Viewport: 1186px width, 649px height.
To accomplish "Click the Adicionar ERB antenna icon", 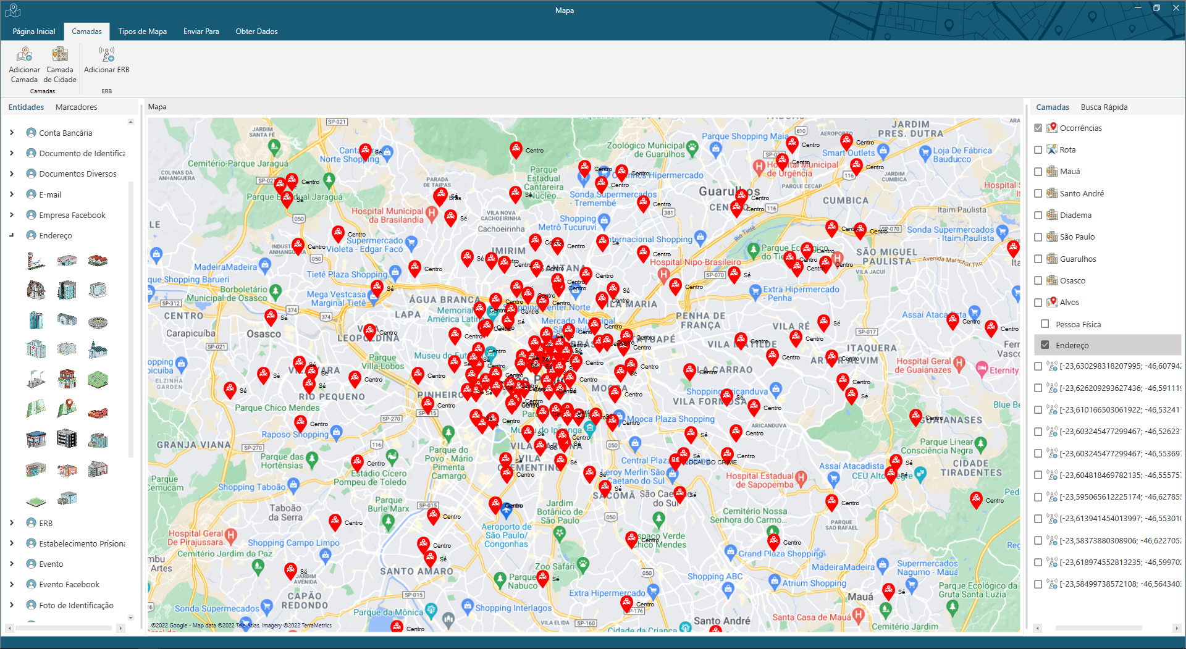I will point(106,54).
